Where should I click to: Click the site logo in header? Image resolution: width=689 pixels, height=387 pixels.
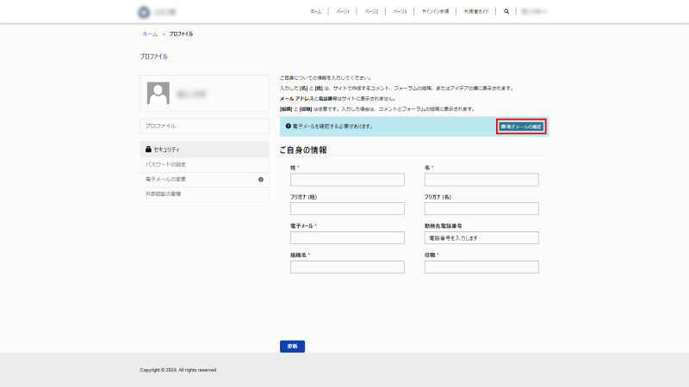tap(143, 12)
